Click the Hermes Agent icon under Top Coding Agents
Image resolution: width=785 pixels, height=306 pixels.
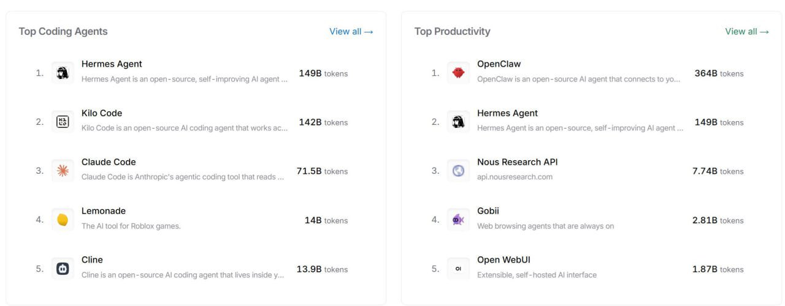point(62,73)
